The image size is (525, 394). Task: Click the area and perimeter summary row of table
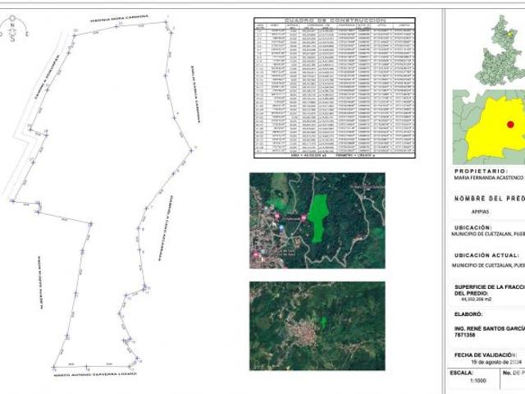click(335, 155)
